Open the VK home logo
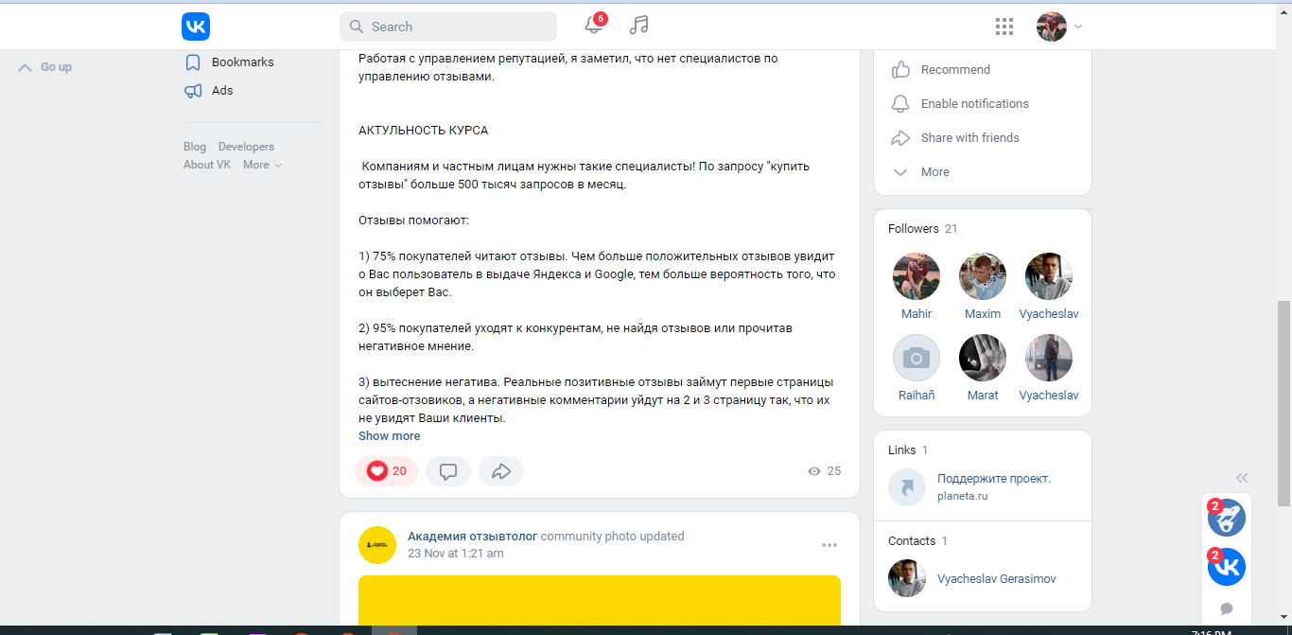1292x635 pixels. (x=196, y=26)
